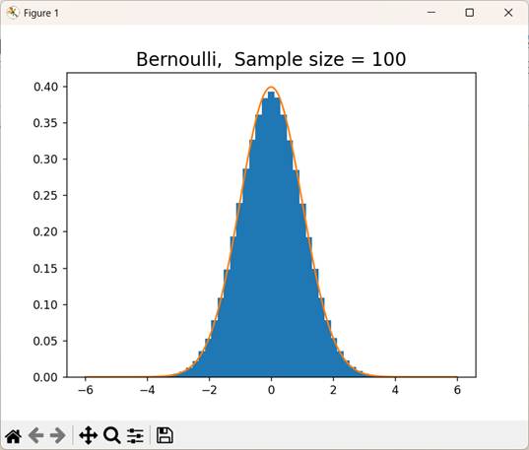Click the Figure 1 title bar text
Screen dimensions: 529x450
tap(41, 13)
